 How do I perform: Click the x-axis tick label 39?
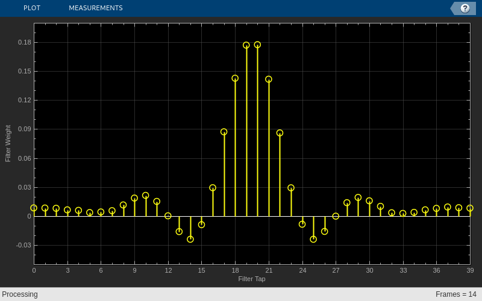click(x=470, y=270)
